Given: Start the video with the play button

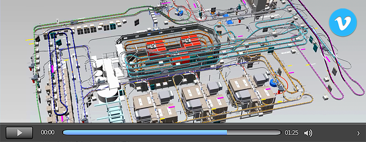Looking at the screenshot, I should coord(19,133).
